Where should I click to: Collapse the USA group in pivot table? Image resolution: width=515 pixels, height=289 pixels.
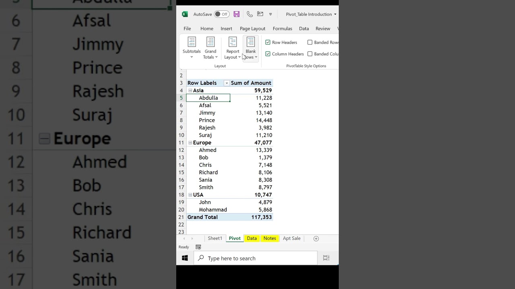pos(190,195)
